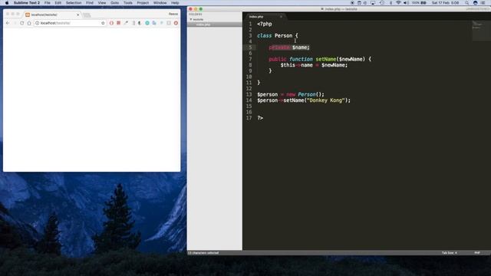Collapse the testsite folder in sidebar
Viewport: 491px width, 276px height.
click(191, 19)
